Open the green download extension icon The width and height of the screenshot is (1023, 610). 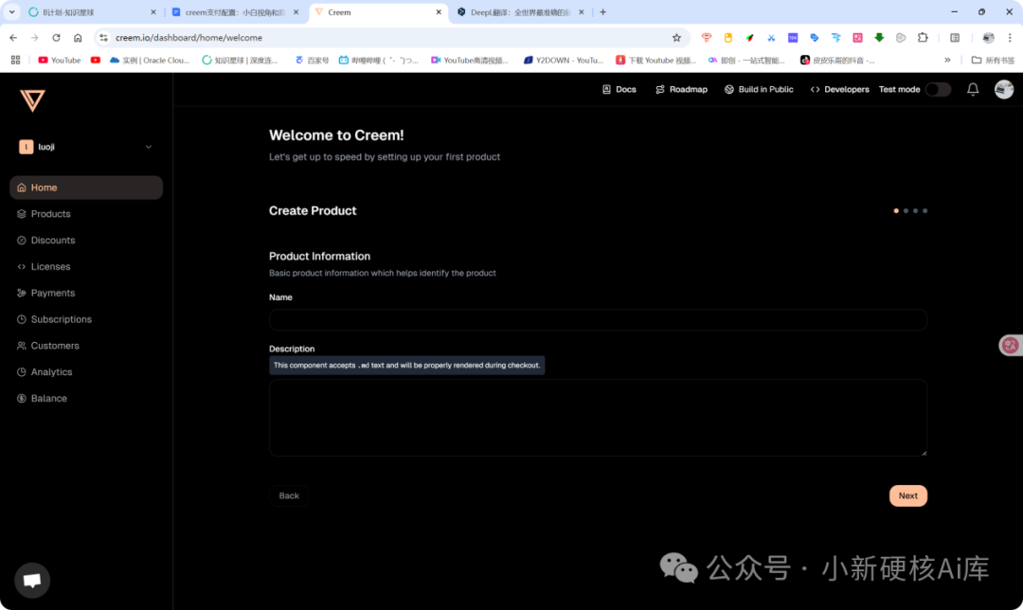879,38
